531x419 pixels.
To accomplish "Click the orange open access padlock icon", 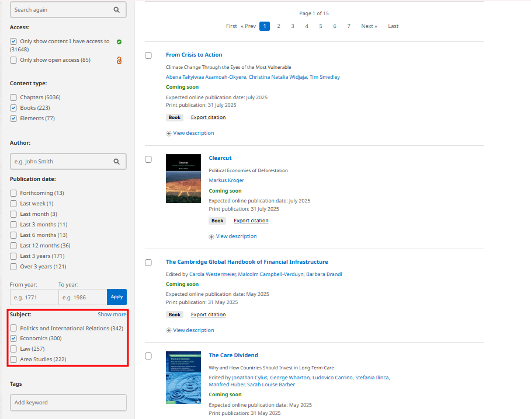I will [x=119, y=60].
